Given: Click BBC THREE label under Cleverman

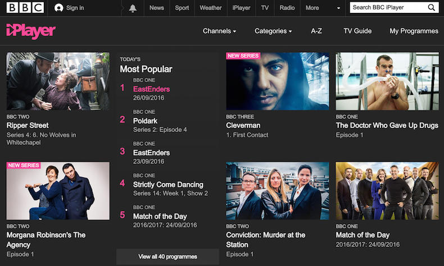Looking at the screenshot, I should tap(240, 117).
